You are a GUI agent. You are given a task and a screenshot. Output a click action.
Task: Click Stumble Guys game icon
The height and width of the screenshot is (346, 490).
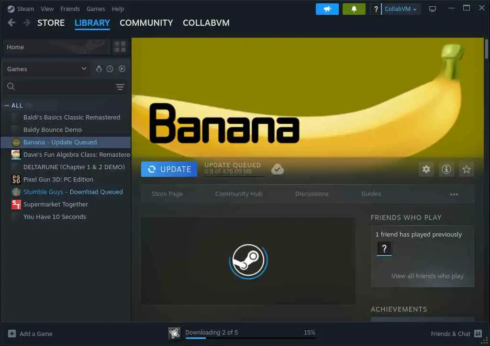tap(16, 192)
